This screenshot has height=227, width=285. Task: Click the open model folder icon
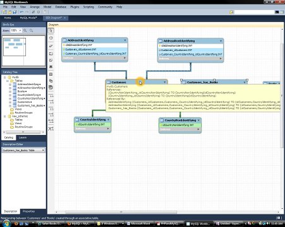pos(9,12)
